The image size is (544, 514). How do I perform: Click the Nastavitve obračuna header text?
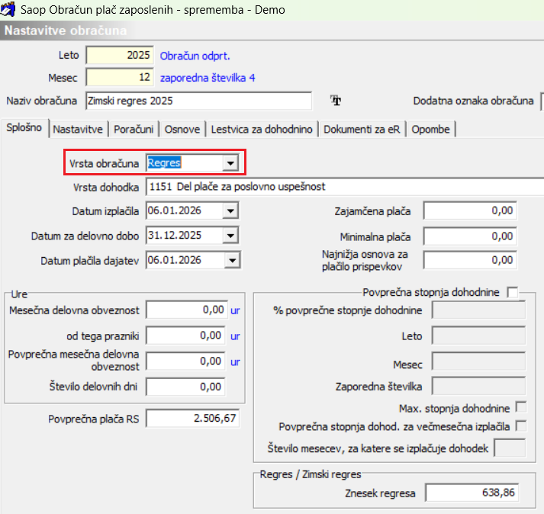[66, 31]
